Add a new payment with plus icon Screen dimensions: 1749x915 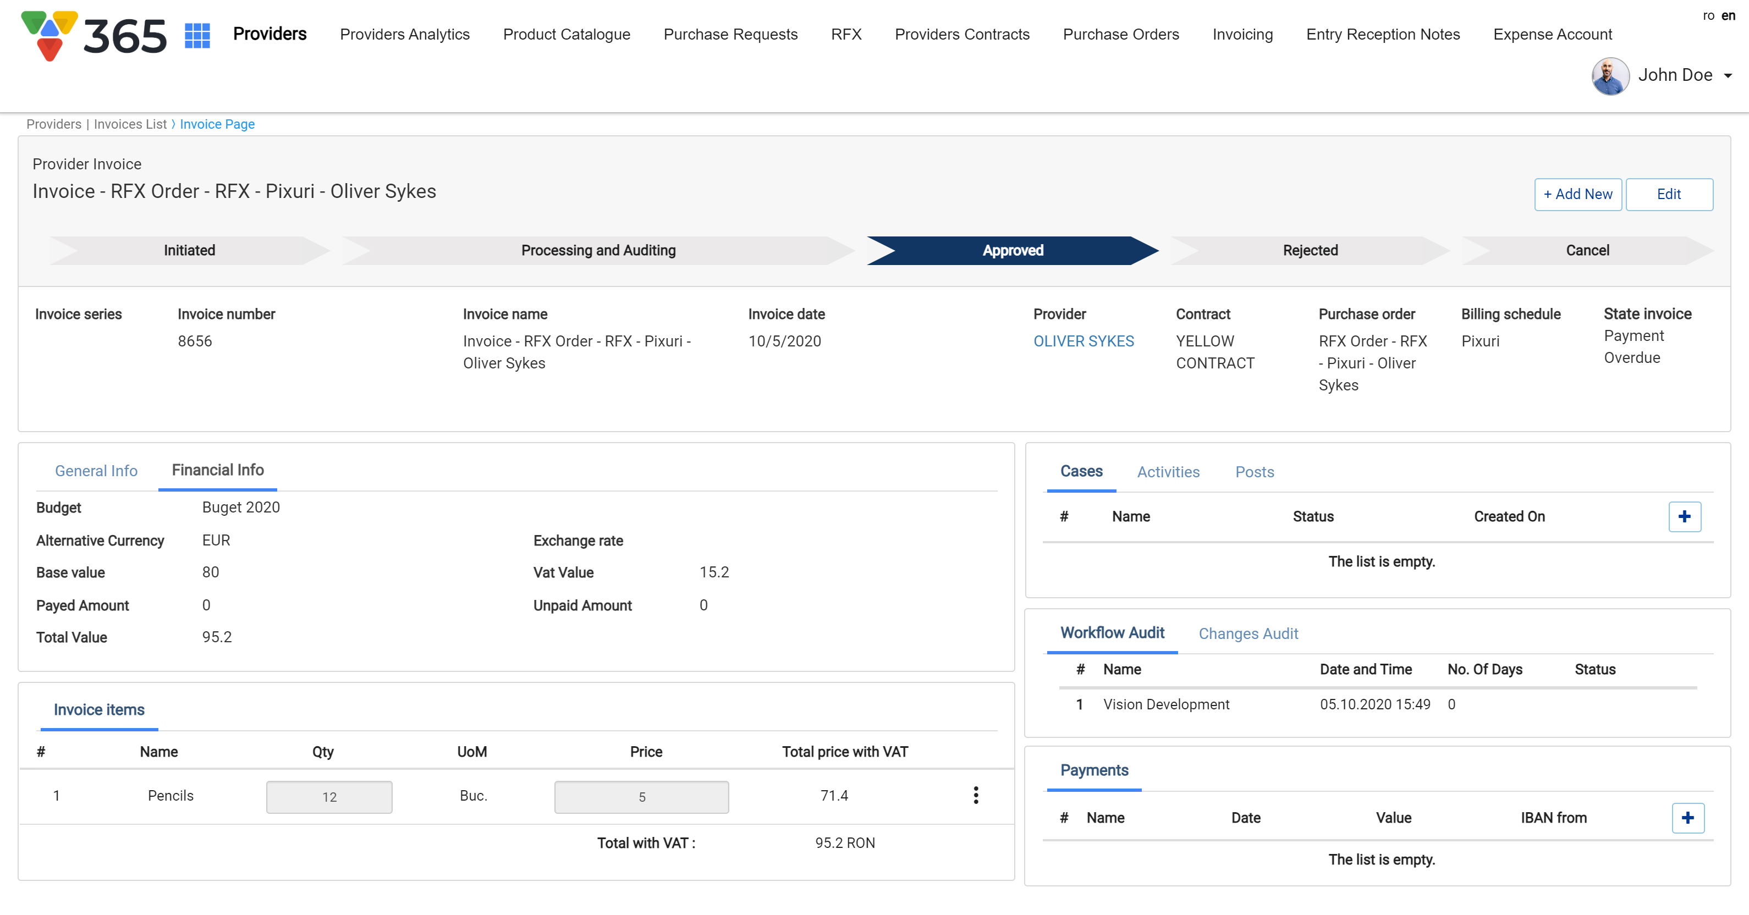click(1687, 818)
